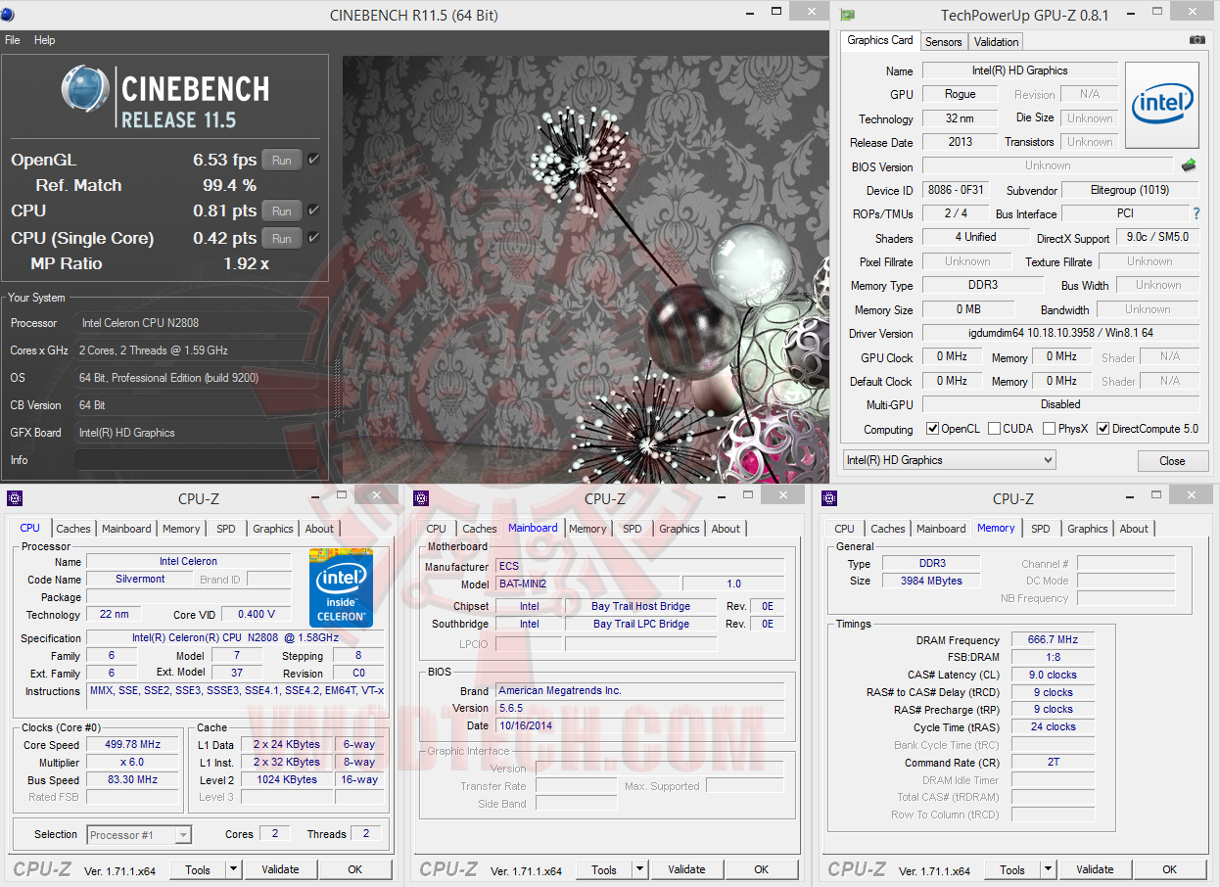Toggle the OpenGL test checkmark in Cinebench
The width and height of the screenshot is (1220, 887).
(x=313, y=159)
